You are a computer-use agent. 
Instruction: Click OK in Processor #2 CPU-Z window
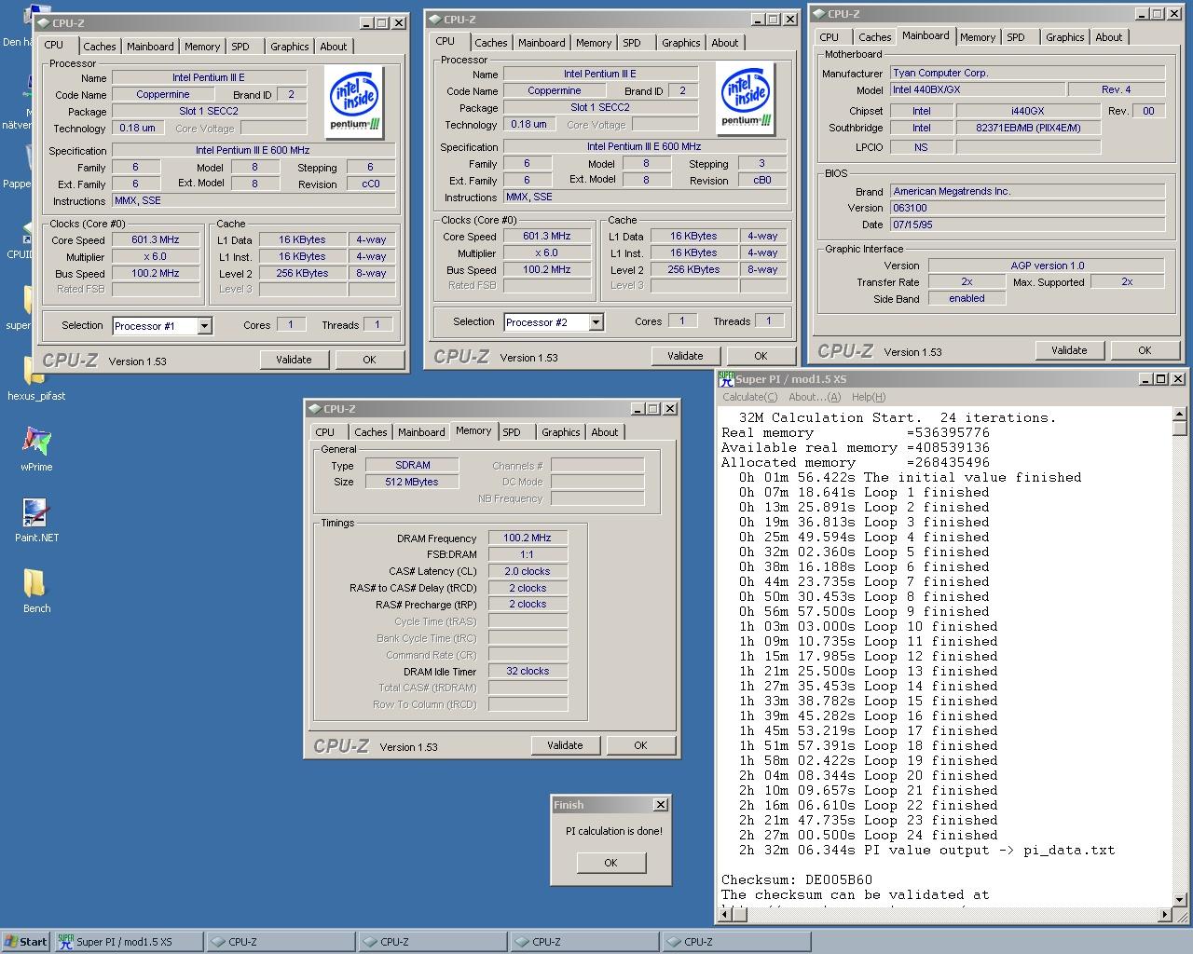(761, 356)
